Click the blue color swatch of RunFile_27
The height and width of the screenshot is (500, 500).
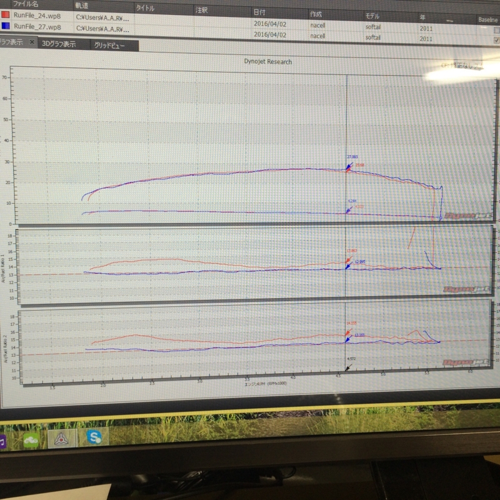[6, 26]
